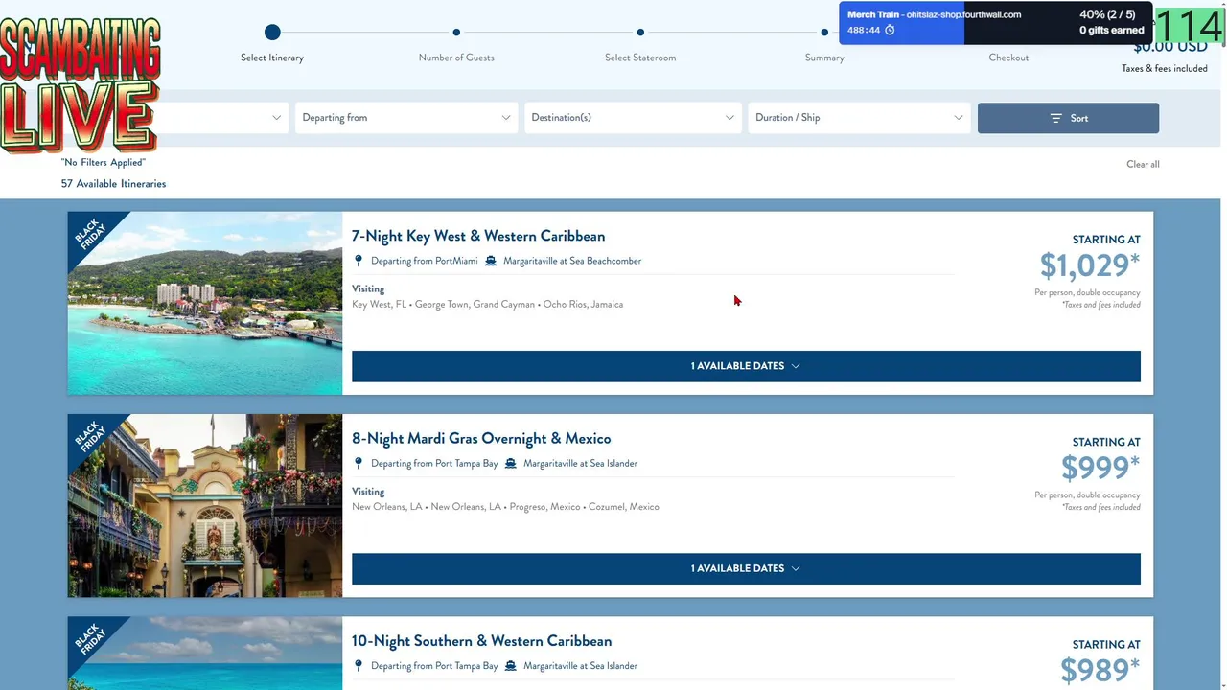This screenshot has width=1227, height=690.
Task: Click the ship icon on the 10-Night Southern card
Action: pyautogui.click(x=511, y=665)
